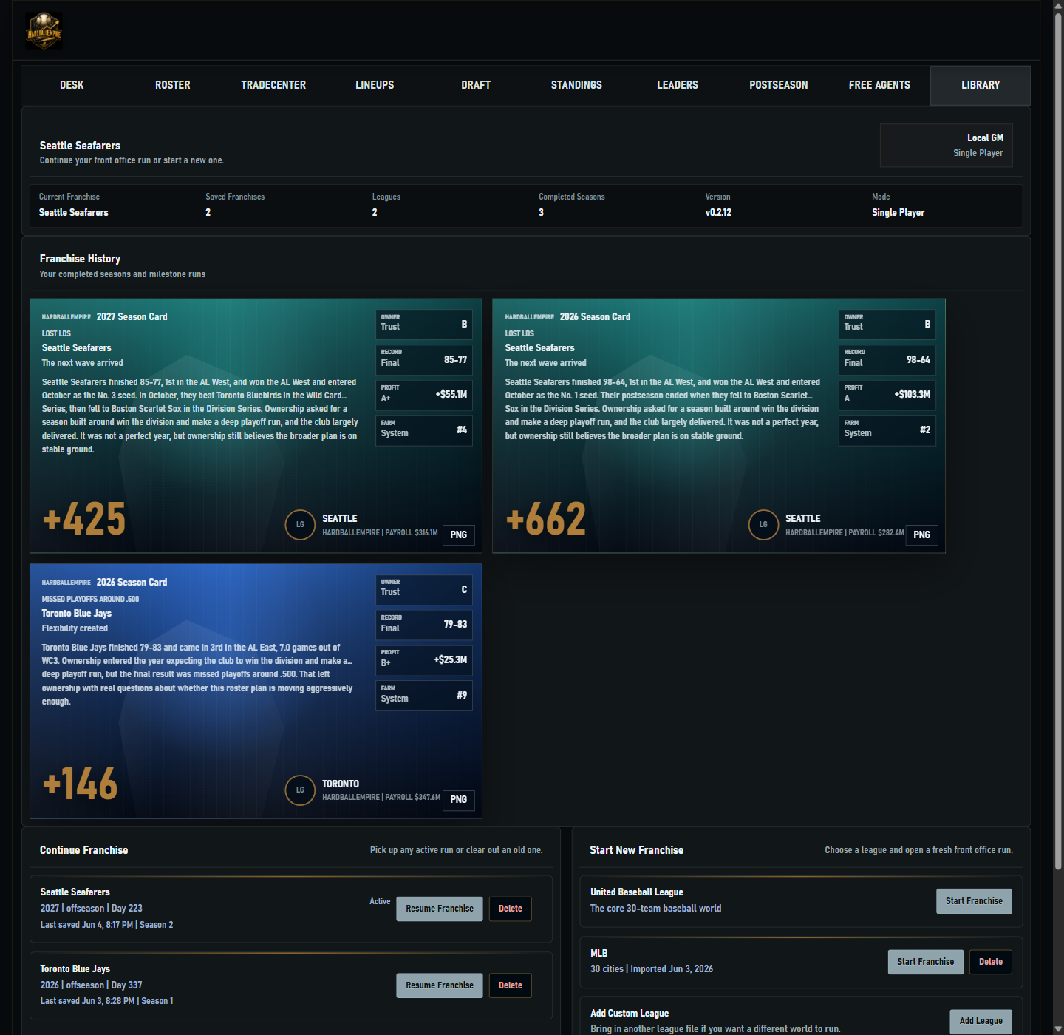Click Owner Trust B on 2027 card
Screen dimensions: 1064x1035
click(424, 324)
